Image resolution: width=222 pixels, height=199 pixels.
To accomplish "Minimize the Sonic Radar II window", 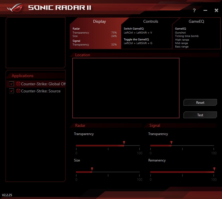I will [x=205, y=10].
